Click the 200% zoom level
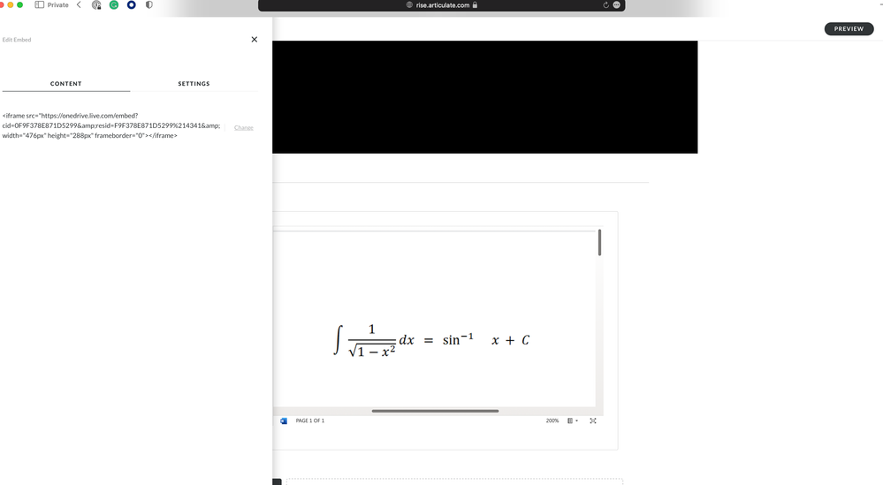 [x=552, y=421]
